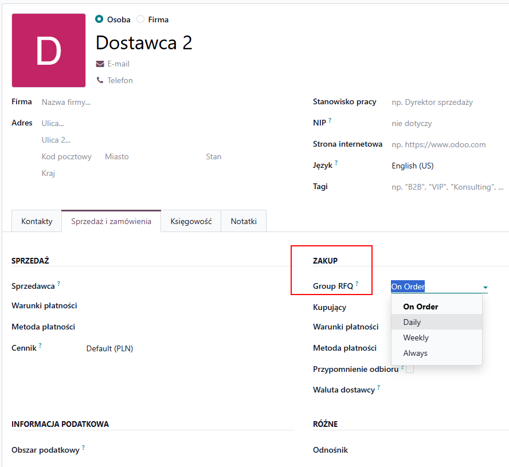Click the Waluta dostawcy help question mark

378,387
